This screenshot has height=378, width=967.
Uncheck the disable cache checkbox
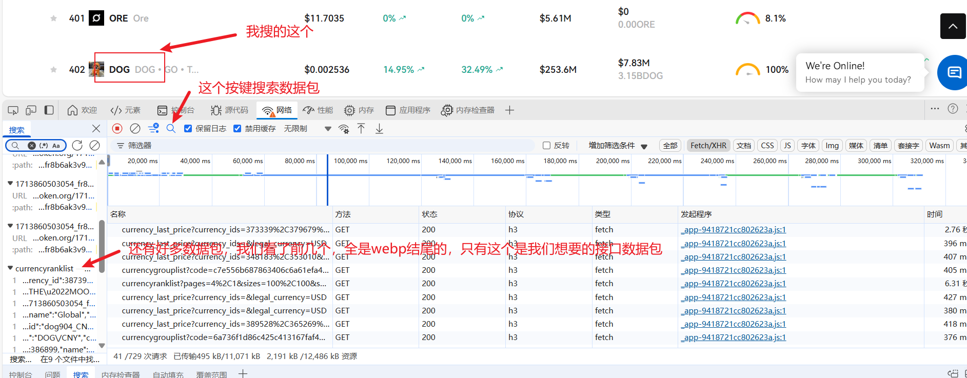[x=237, y=129]
